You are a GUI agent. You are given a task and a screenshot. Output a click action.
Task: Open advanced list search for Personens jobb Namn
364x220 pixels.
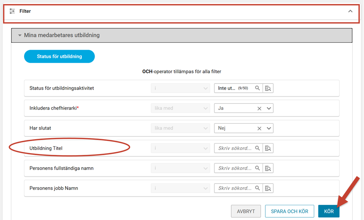(268, 188)
